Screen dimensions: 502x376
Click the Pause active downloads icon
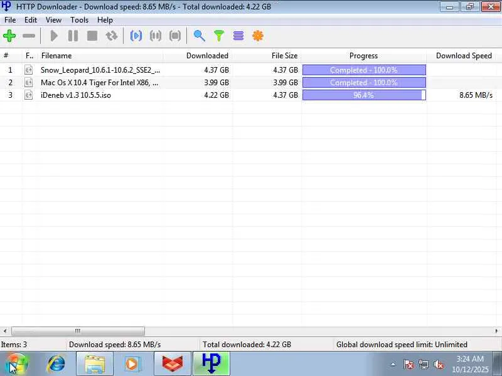tap(156, 36)
